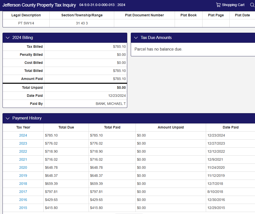
Task: Open tax year 2015 link
Action: point(23,208)
